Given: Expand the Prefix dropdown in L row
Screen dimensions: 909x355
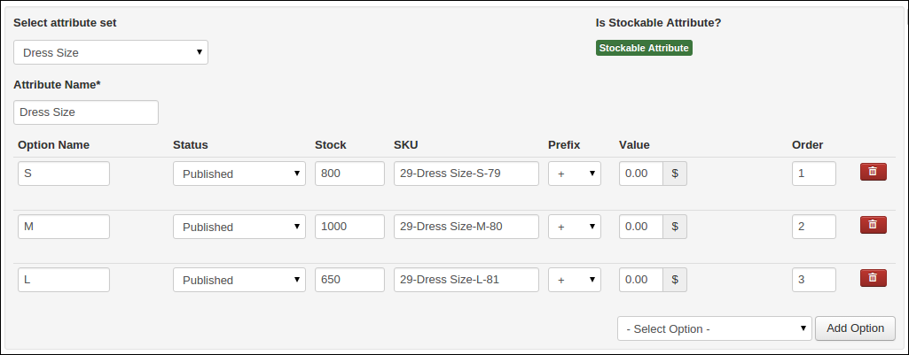Looking at the screenshot, I should click(574, 280).
